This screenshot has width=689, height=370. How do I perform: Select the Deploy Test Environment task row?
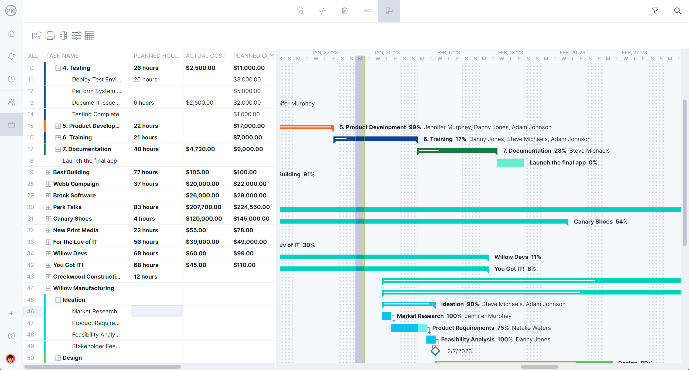click(149, 80)
